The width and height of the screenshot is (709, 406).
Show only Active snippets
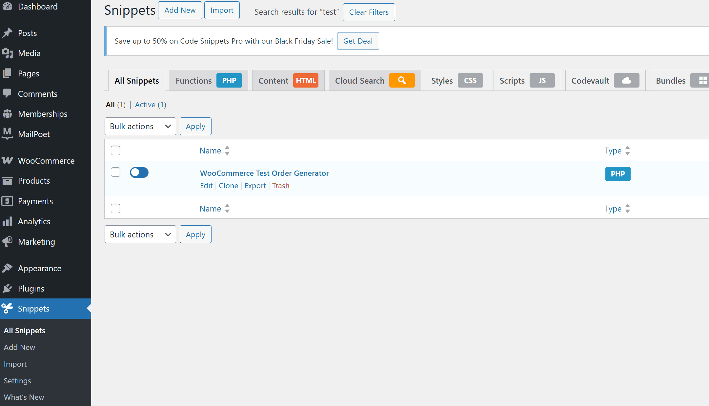pyautogui.click(x=145, y=105)
